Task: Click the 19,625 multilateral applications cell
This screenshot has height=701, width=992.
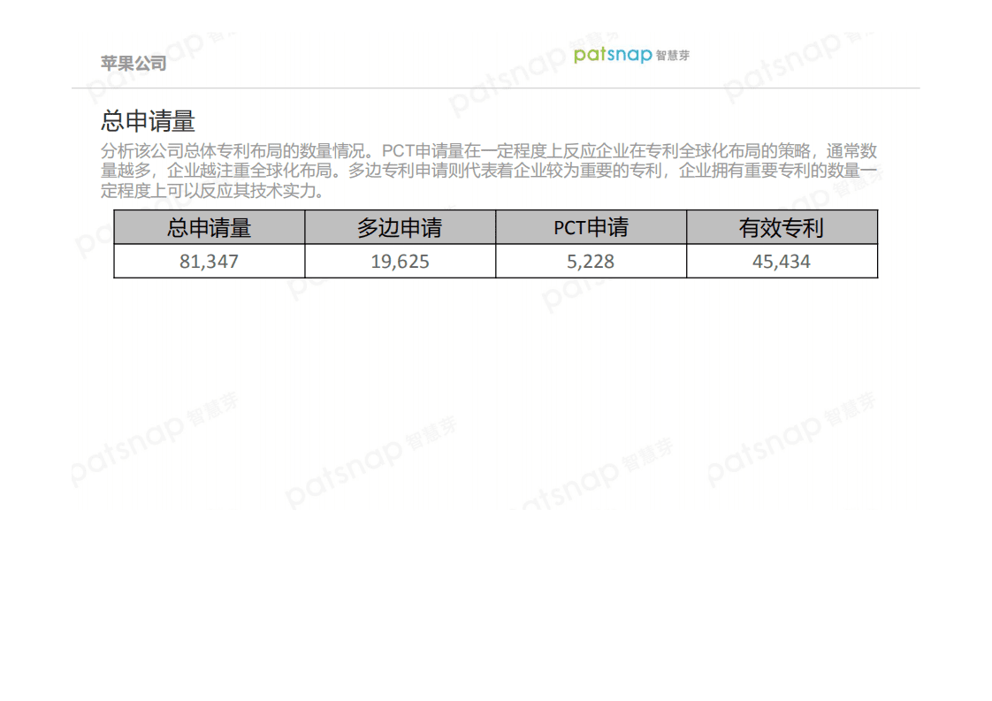Action: coord(399,261)
